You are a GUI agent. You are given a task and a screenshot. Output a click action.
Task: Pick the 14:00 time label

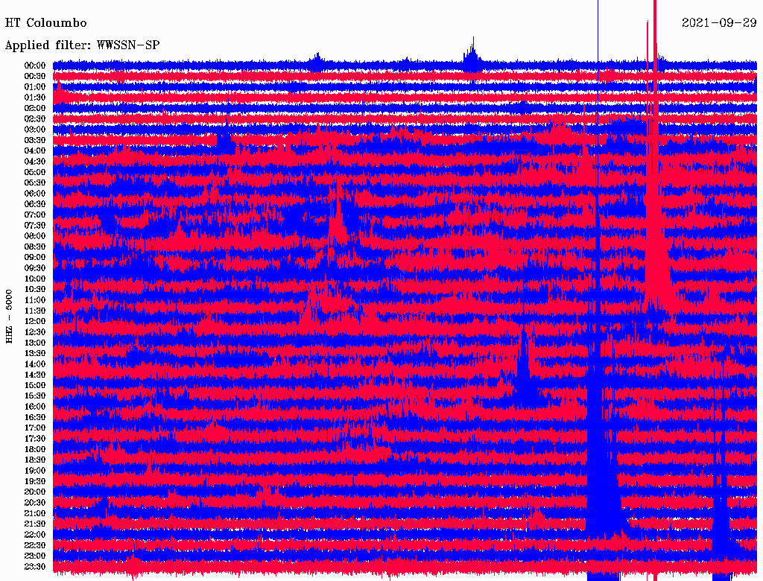coord(35,364)
